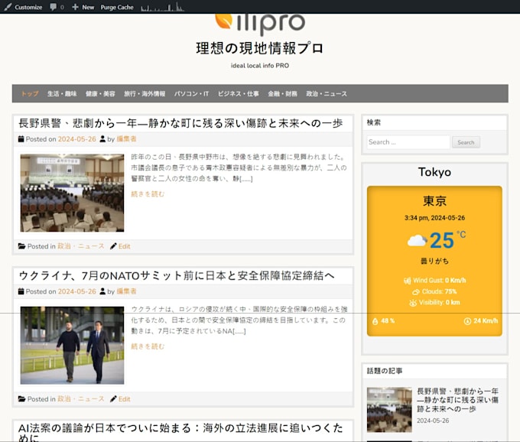Click the 話題の記事 widget heading
Viewport: 520px width, 442px height.
pyautogui.click(x=385, y=371)
